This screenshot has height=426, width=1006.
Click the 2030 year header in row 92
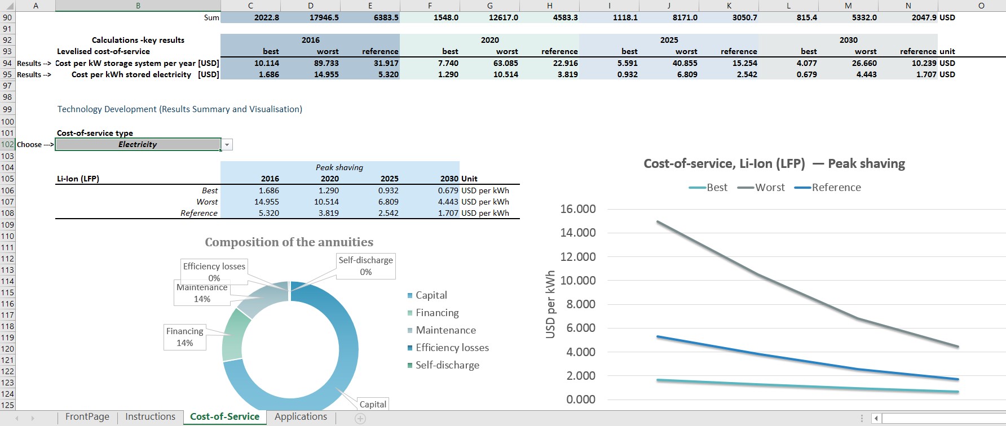click(x=848, y=40)
